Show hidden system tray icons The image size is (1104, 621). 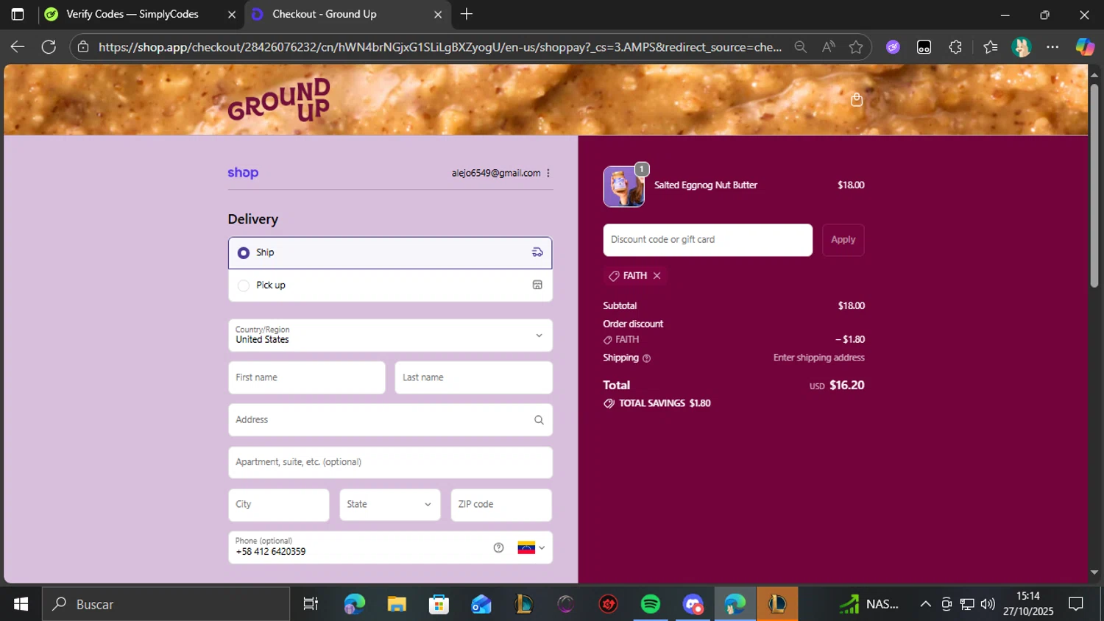(925, 604)
